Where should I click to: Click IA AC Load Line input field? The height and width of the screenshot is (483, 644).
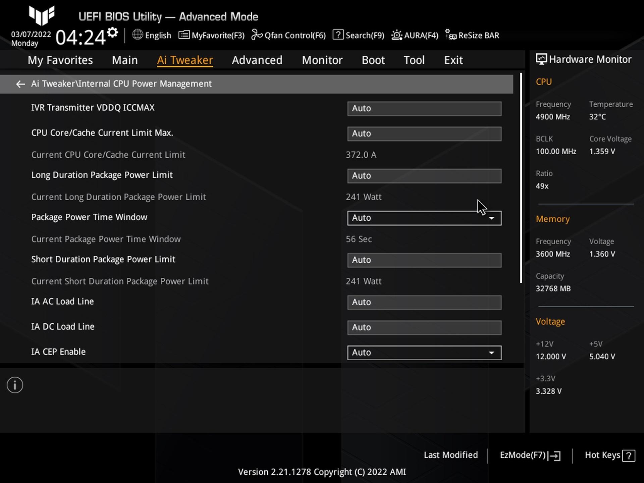click(x=424, y=302)
